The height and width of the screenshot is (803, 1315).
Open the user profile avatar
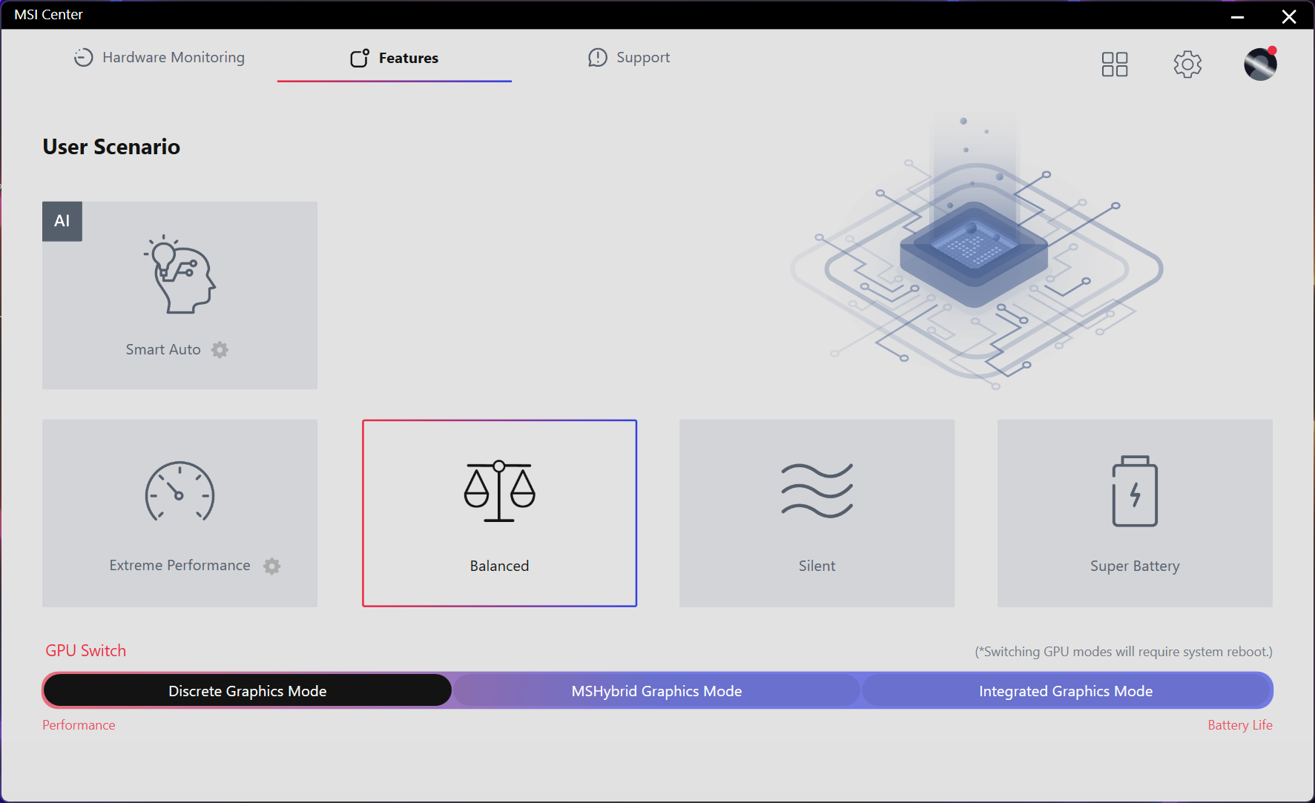tap(1260, 64)
